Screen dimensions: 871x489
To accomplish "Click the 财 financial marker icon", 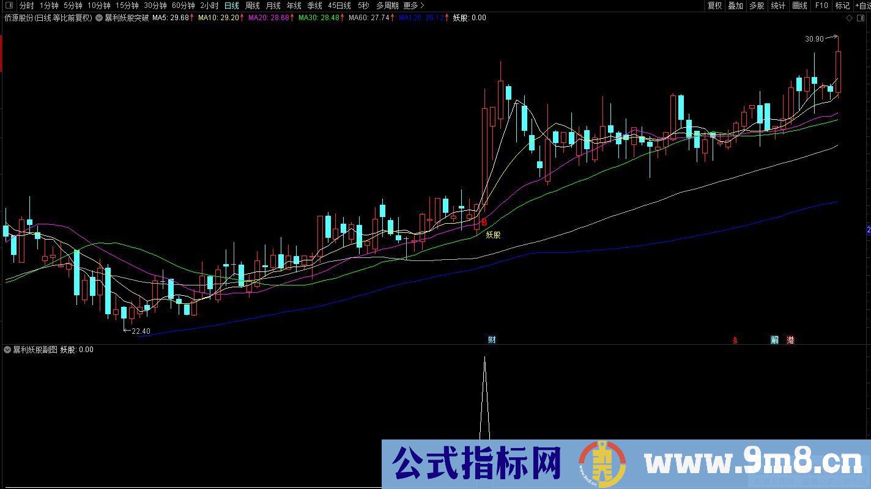I will tap(492, 340).
